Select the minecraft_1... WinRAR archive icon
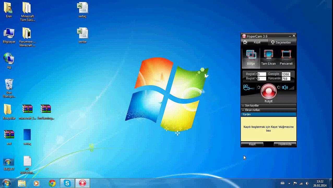Viewport: 333px width, 188px height. coord(27,112)
